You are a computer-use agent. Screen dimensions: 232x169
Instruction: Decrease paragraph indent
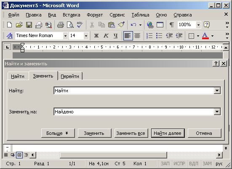(169, 36)
